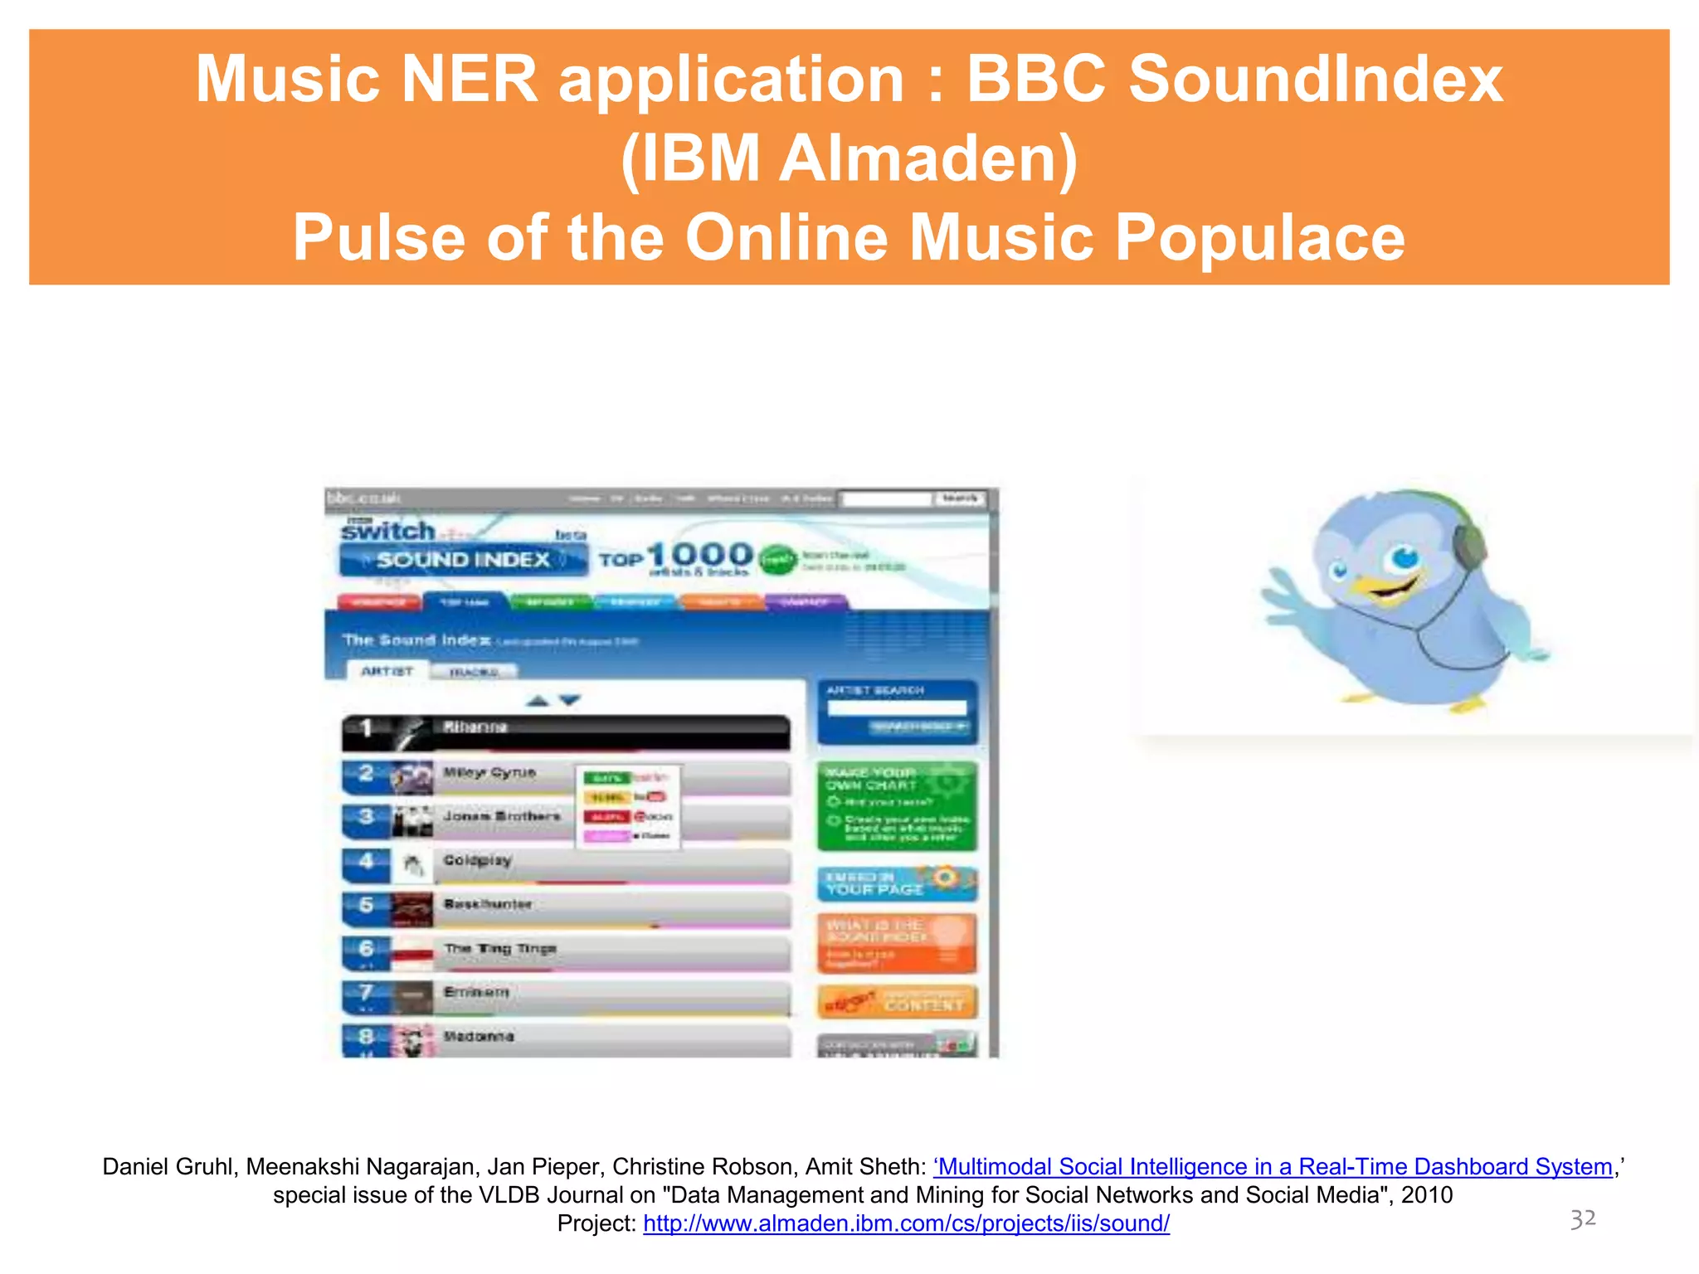Select the blue active navigation tab

point(465,602)
